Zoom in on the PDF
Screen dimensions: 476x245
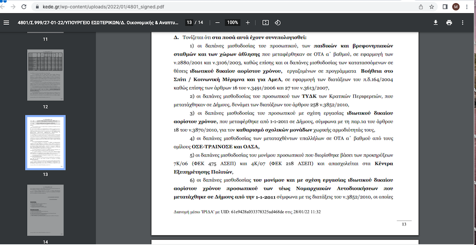tap(248, 22)
